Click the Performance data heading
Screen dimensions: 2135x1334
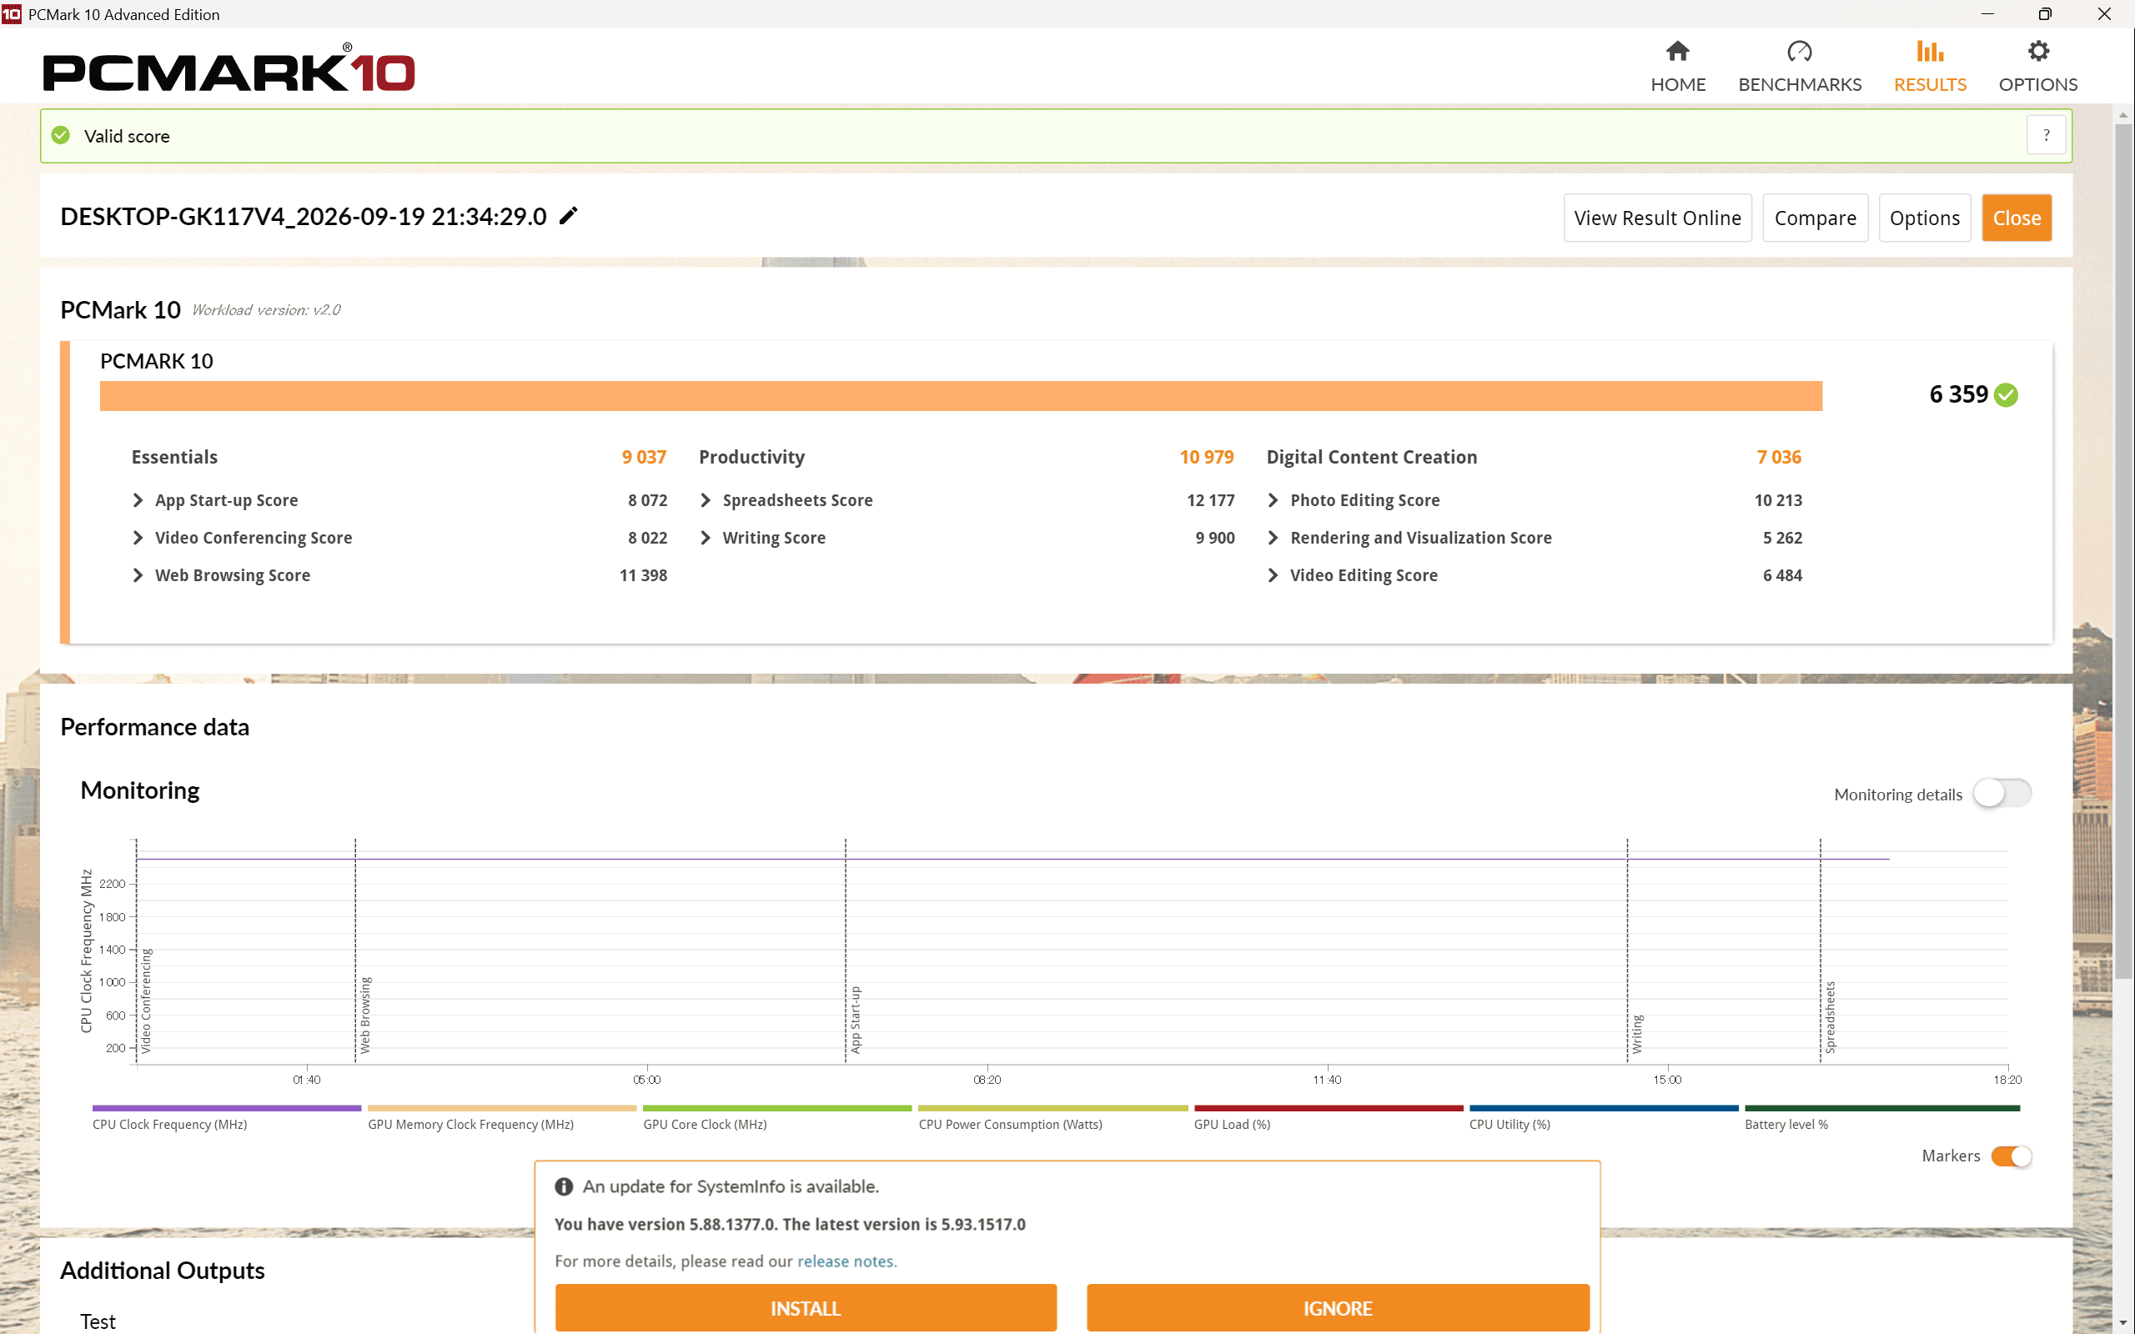[x=154, y=727]
